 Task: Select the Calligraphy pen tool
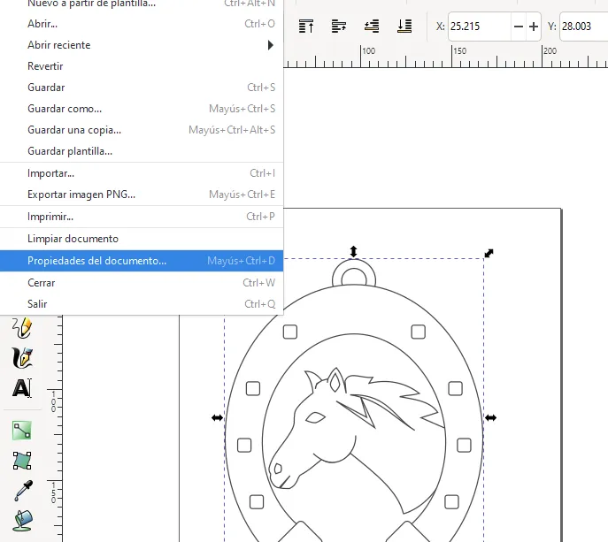[x=21, y=357]
